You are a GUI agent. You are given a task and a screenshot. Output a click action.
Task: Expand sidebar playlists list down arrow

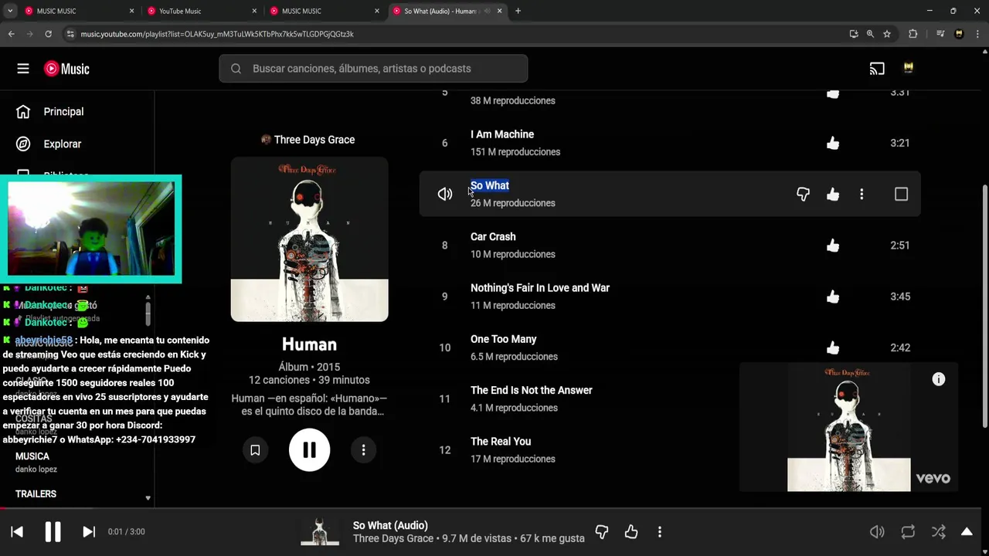[148, 498]
